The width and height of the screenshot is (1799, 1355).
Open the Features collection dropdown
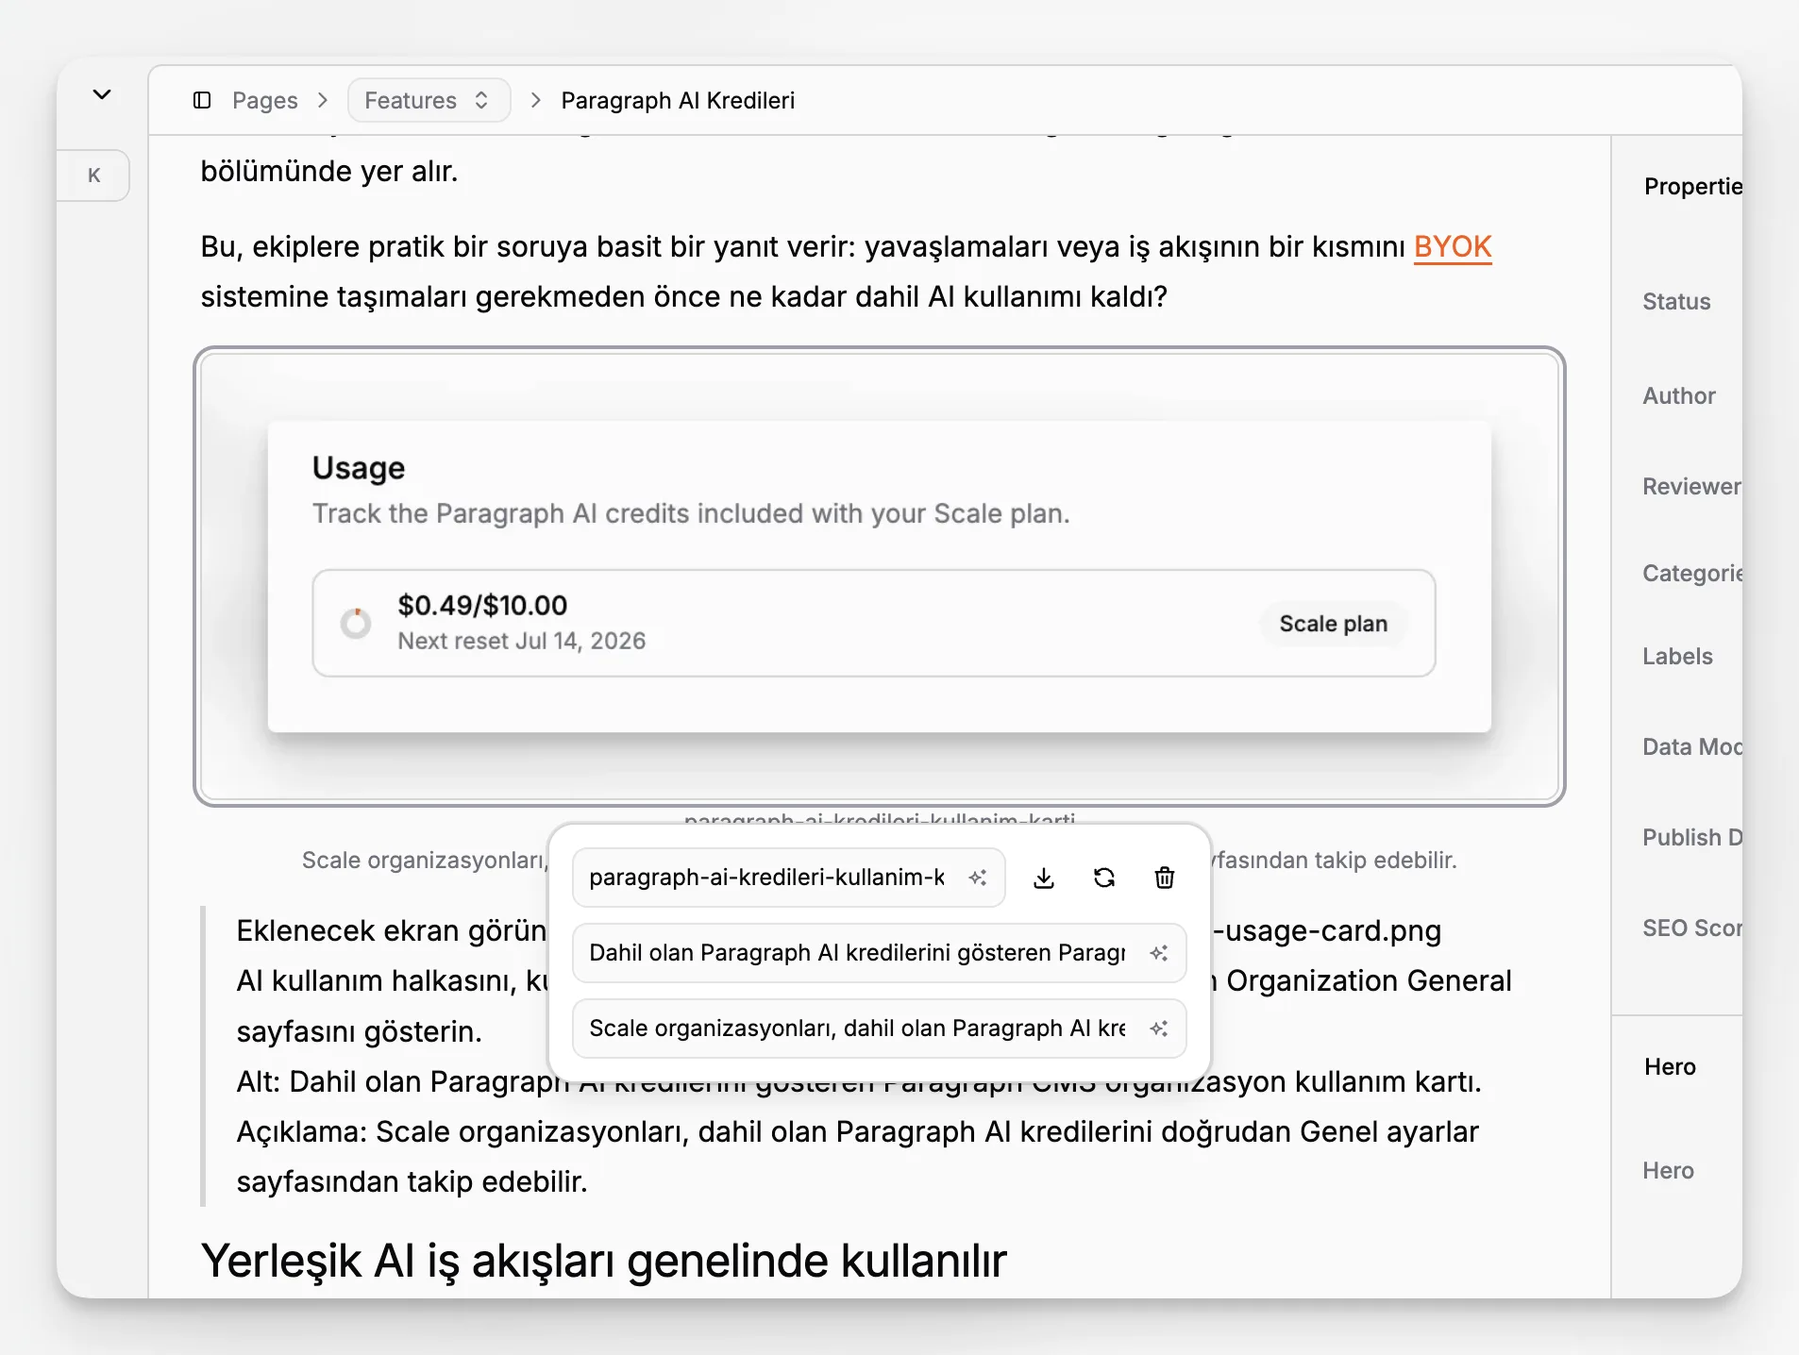tap(429, 100)
